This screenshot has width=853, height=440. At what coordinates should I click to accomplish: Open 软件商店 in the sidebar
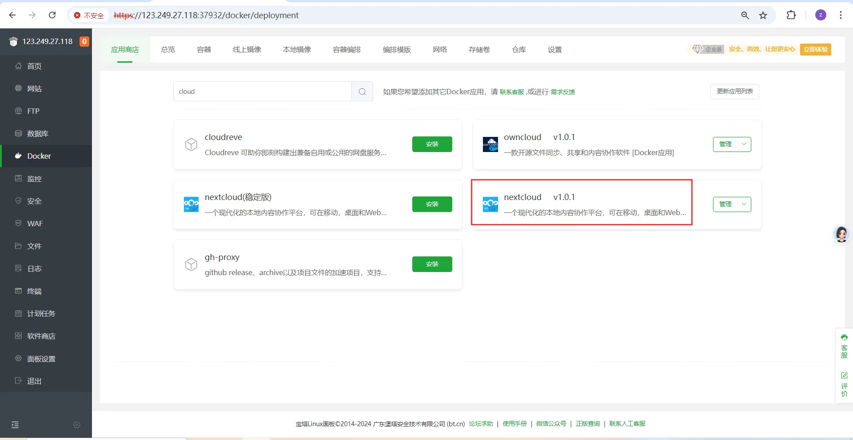point(46,336)
